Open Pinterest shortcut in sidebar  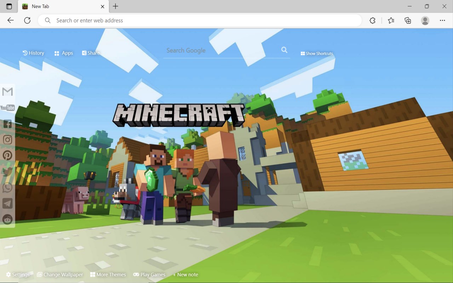coord(7,155)
